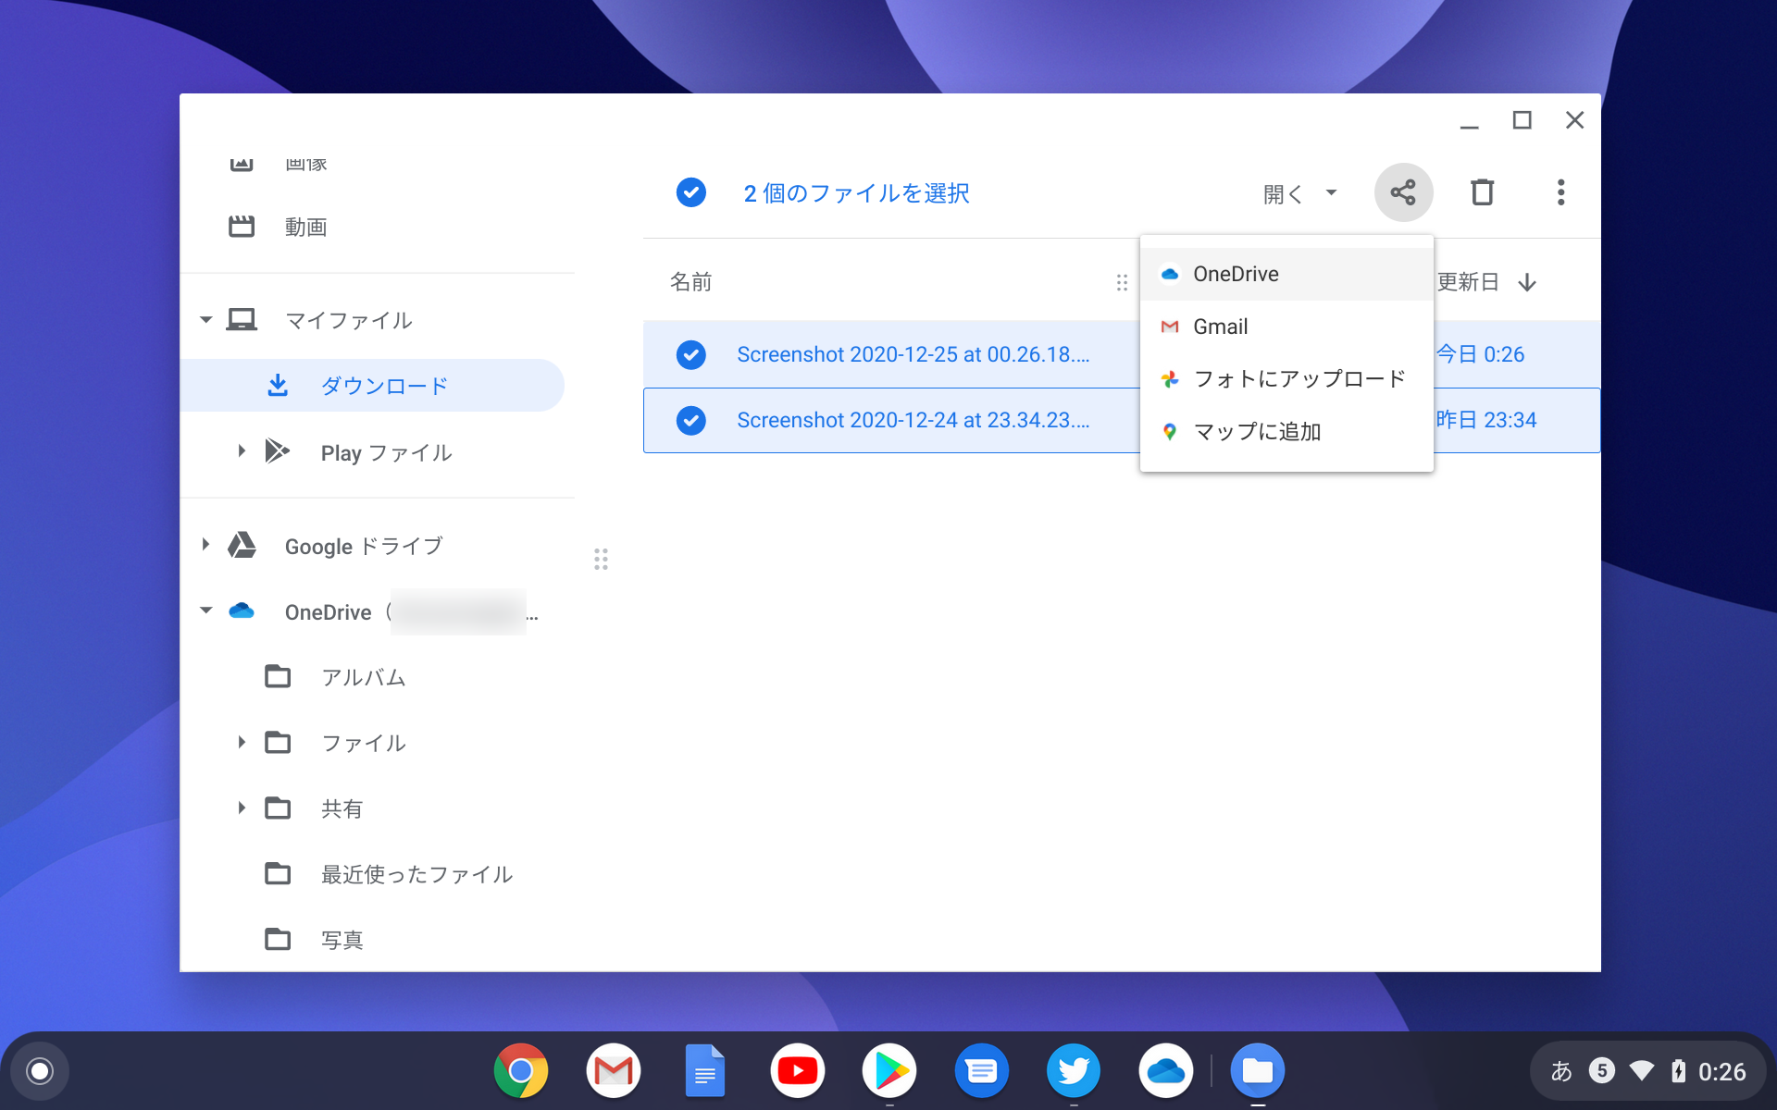Select OneDrive in the share menu
The height and width of the screenshot is (1110, 1777).
[1236, 274]
